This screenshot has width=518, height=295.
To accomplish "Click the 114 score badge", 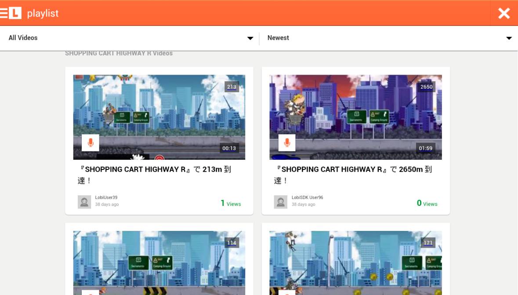I will [x=232, y=243].
